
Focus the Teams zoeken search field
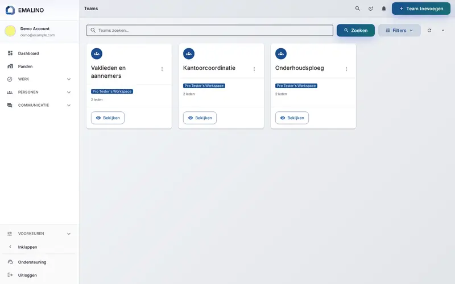coord(210,31)
